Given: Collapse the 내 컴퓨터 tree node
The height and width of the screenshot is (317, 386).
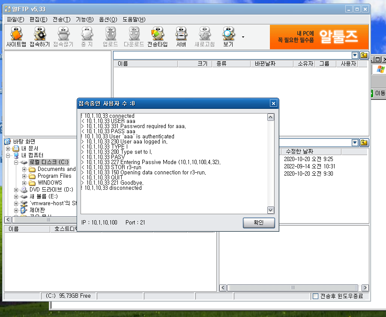Looking at the screenshot, I should [x=8, y=156].
